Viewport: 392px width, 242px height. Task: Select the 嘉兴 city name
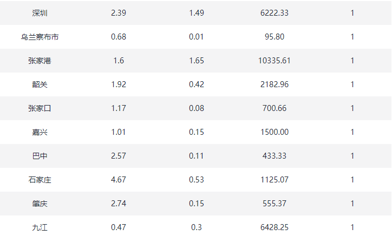[x=40, y=132]
